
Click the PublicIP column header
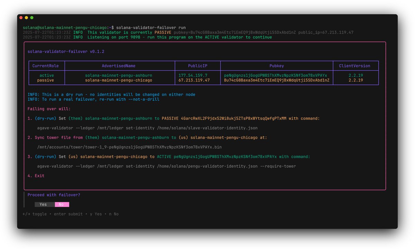[198, 66]
